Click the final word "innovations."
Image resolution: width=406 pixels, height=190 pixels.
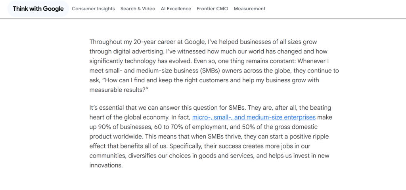(x=106, y=165)
